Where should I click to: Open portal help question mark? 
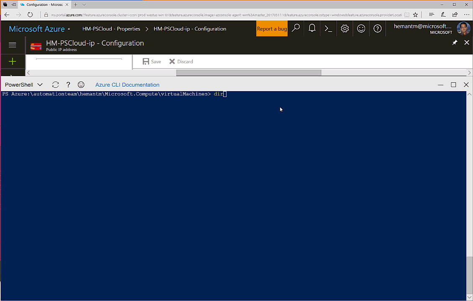378,28
